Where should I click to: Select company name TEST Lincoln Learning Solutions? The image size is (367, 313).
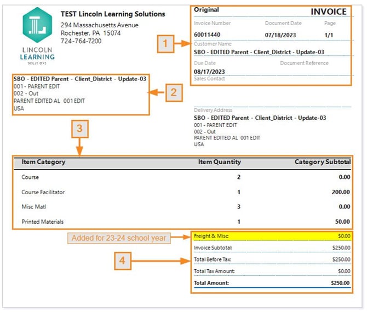click(113, 14)
